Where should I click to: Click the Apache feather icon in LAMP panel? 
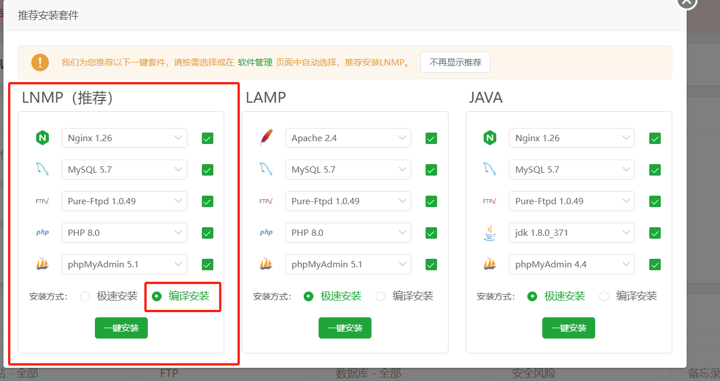(266, 138)
